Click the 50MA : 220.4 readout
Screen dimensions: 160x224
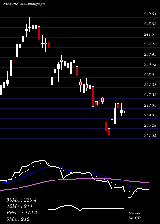[x=21, y=200]
